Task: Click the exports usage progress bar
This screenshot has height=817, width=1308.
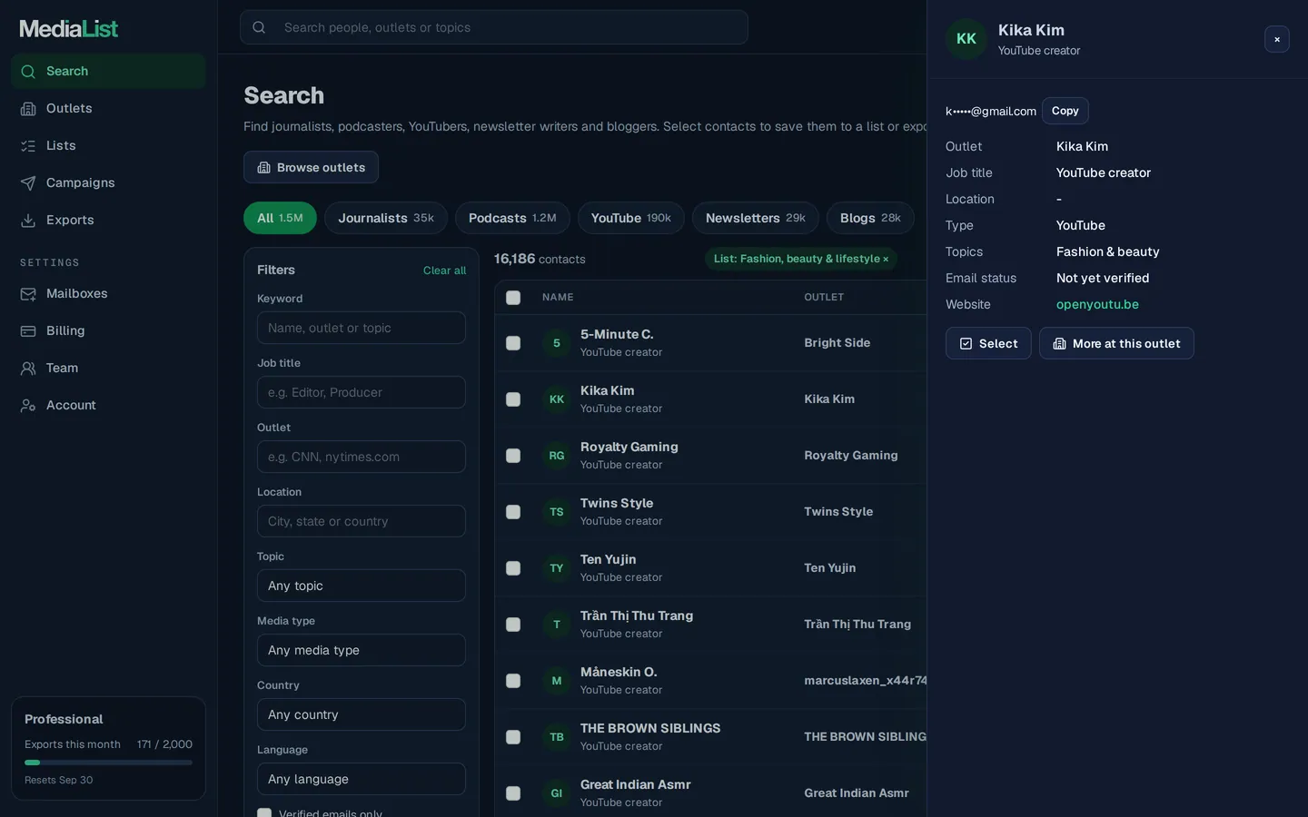Action: 108,763
